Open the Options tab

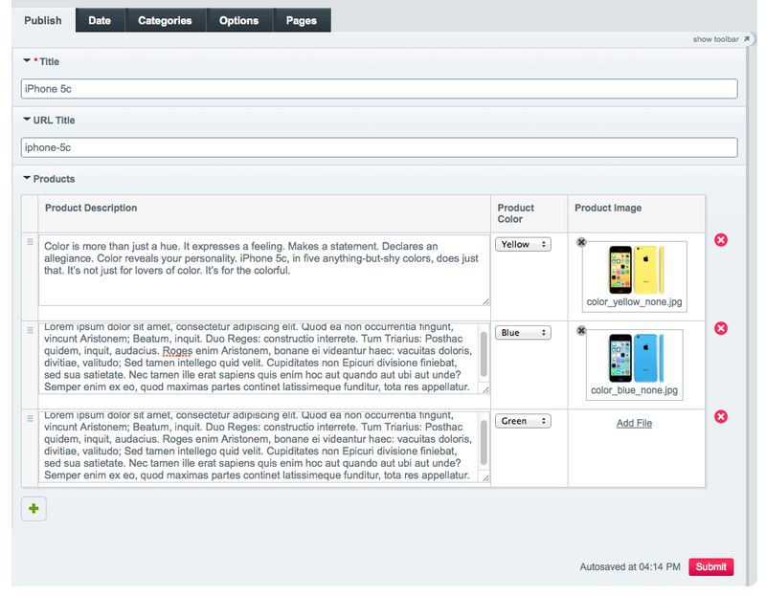coord(238,20)
